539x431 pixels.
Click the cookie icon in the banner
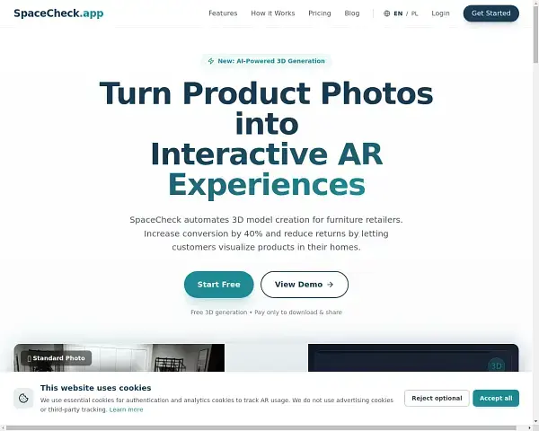tap(24, 398)
